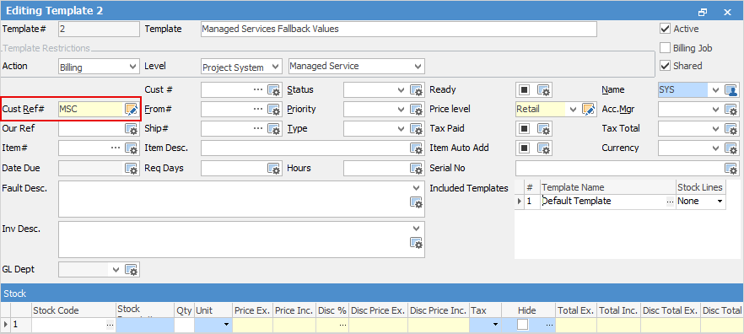Viewport: 744px width, 334px height.
Task: Click the gear icon beside Cust # field
Action: (x=274, y=90)
